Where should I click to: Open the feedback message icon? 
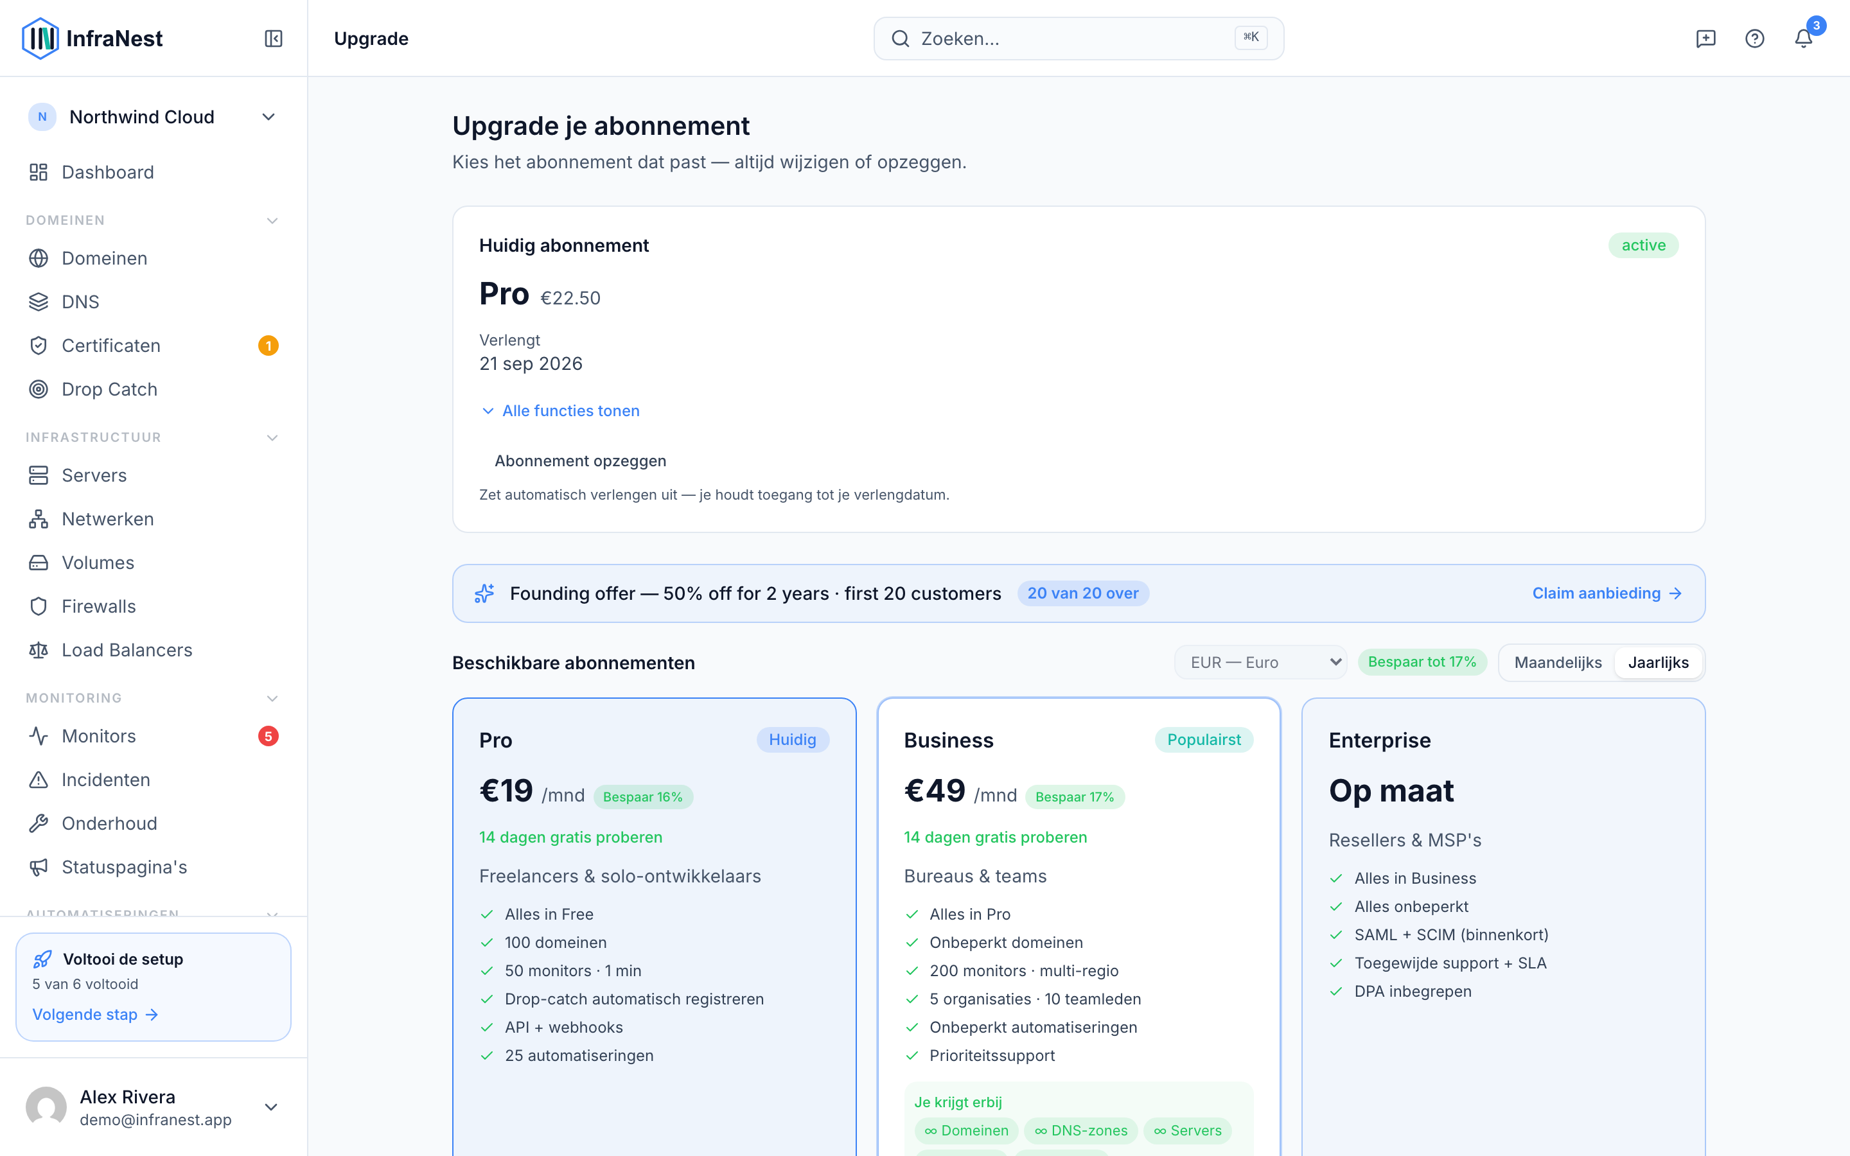tap(1705, 39)
